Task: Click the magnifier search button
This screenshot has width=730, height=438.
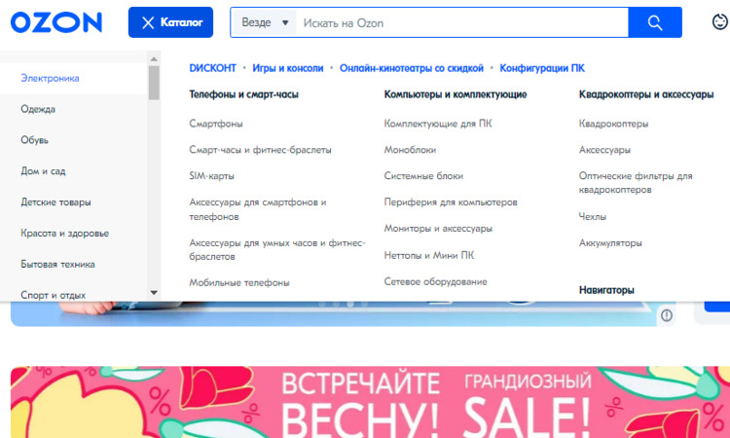Action: pyautogui.click(x=655, y=22)
